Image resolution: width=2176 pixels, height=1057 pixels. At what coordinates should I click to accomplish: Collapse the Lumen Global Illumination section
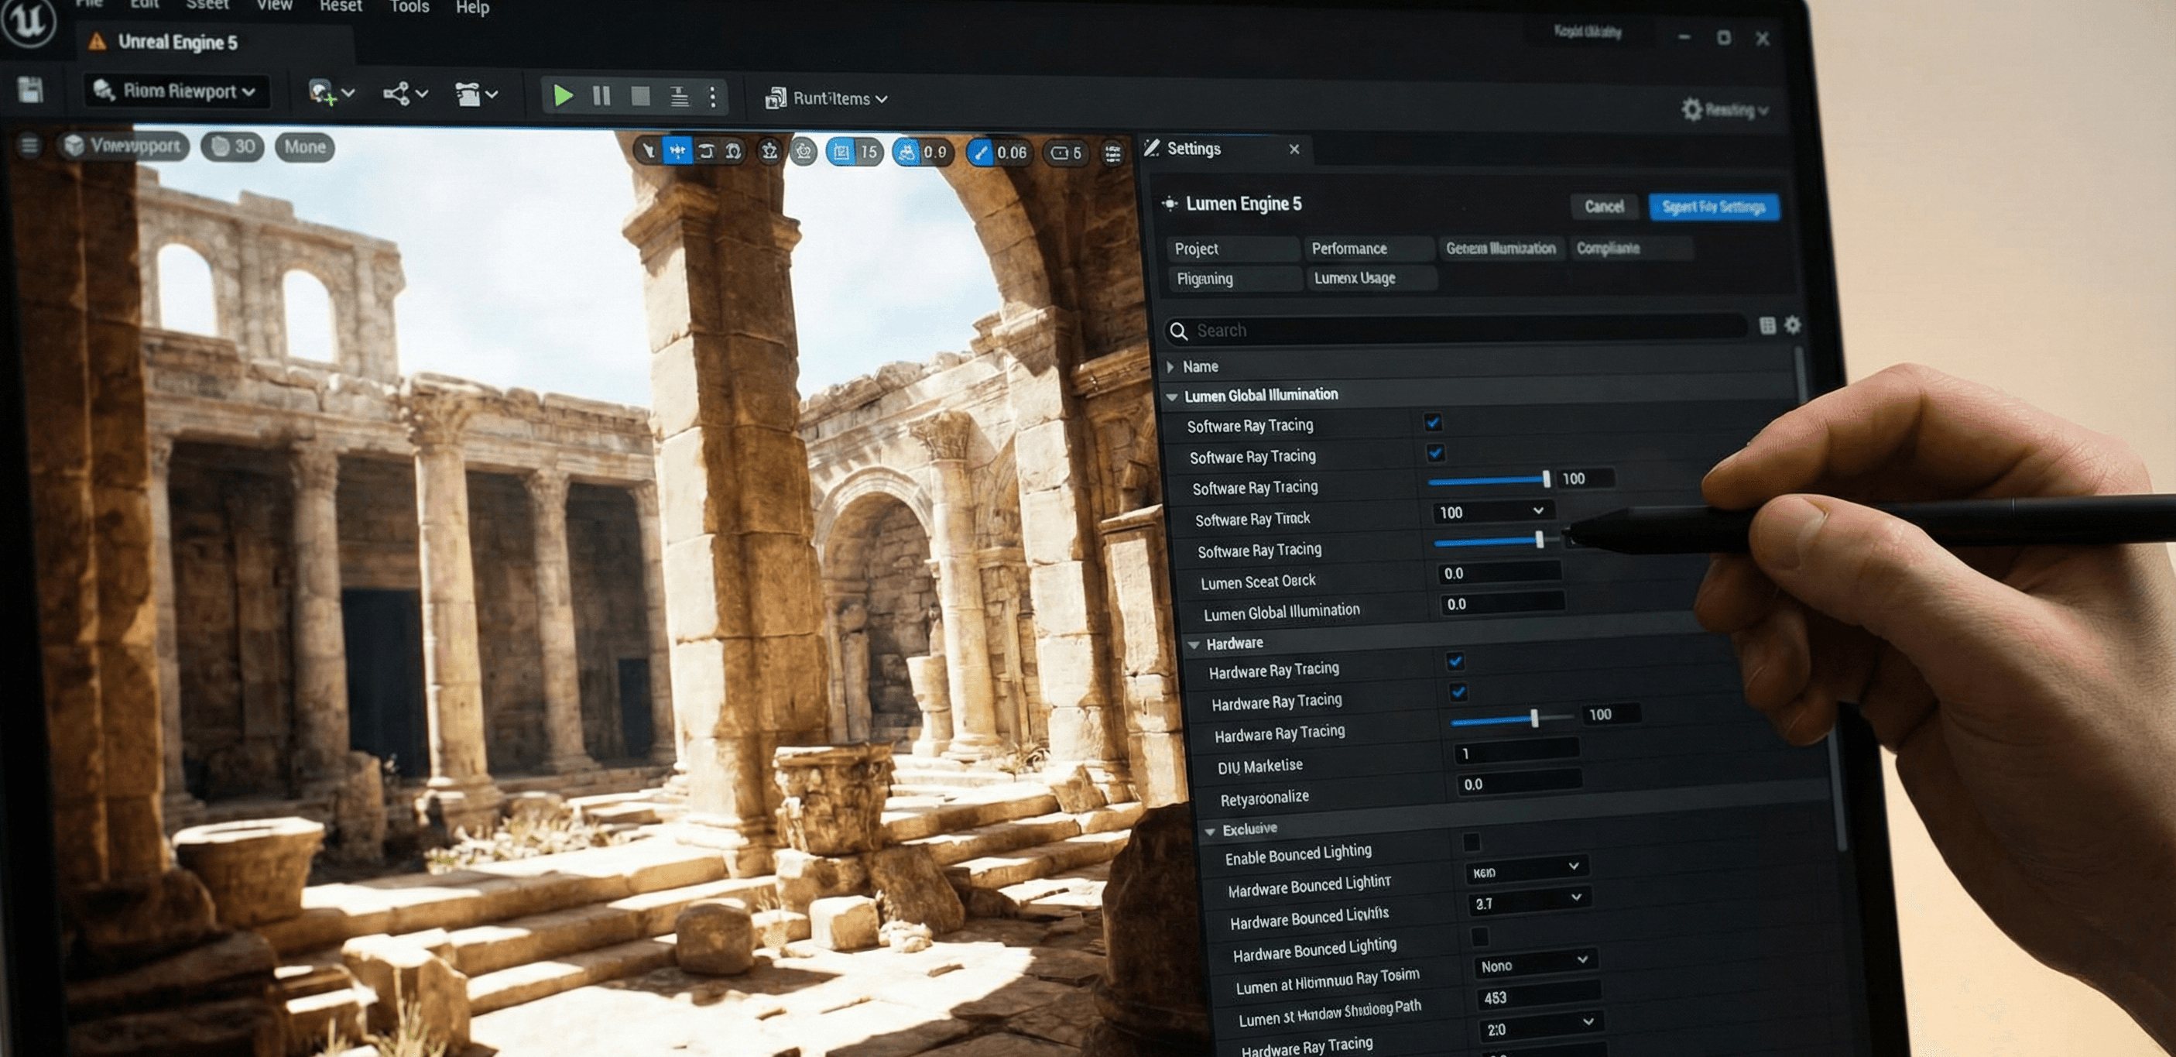coord(1173,396)
